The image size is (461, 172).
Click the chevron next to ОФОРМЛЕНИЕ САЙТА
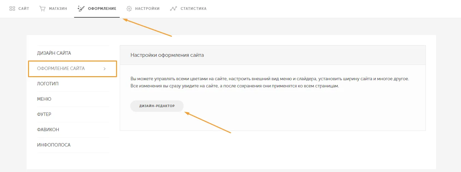pos(104,69)
